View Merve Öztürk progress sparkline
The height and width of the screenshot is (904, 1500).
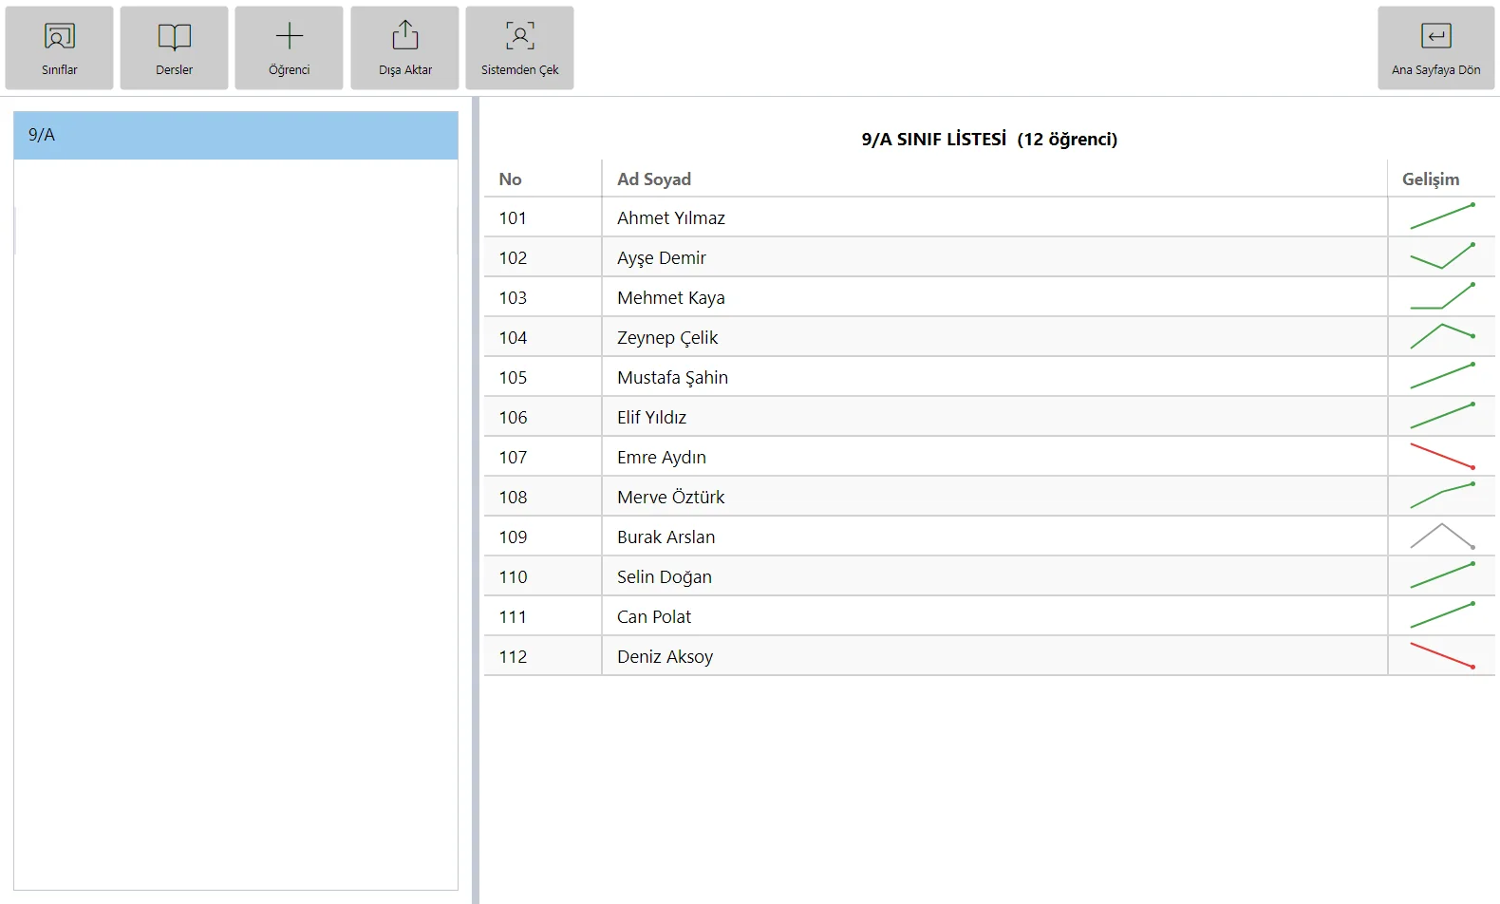coord(1442,497)
